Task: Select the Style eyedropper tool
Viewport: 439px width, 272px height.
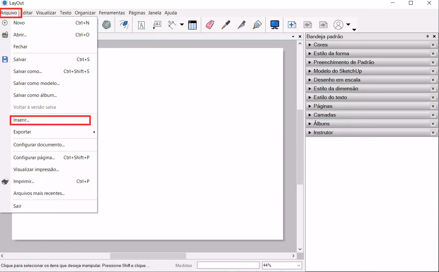Action: 226,25
